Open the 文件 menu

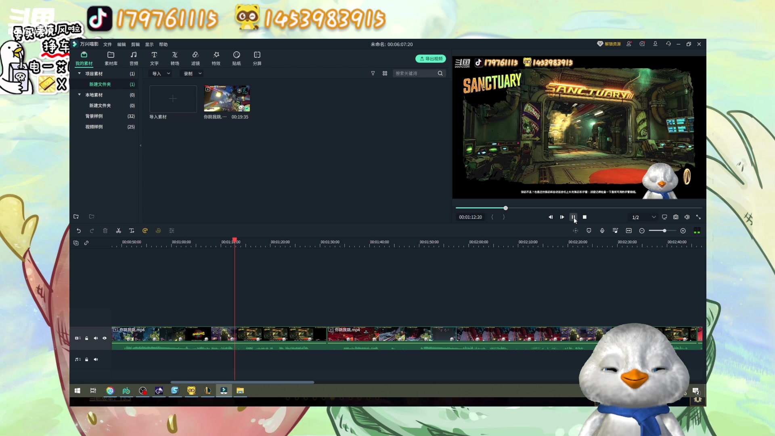107,44
